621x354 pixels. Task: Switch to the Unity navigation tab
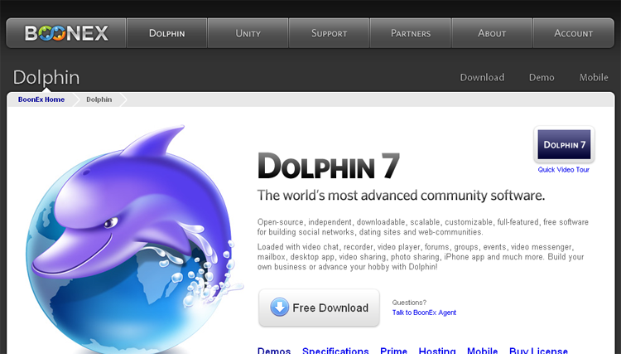tap(248, 33)
